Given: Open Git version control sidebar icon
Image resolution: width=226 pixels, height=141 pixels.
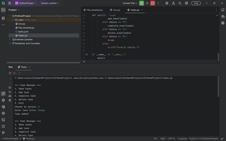Looking at the screenshot, I should (x=3, y=133).
